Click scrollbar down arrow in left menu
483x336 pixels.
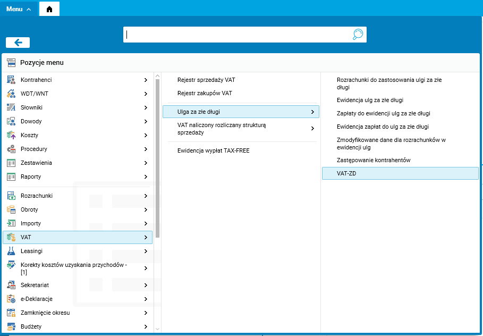coord(157,329)
